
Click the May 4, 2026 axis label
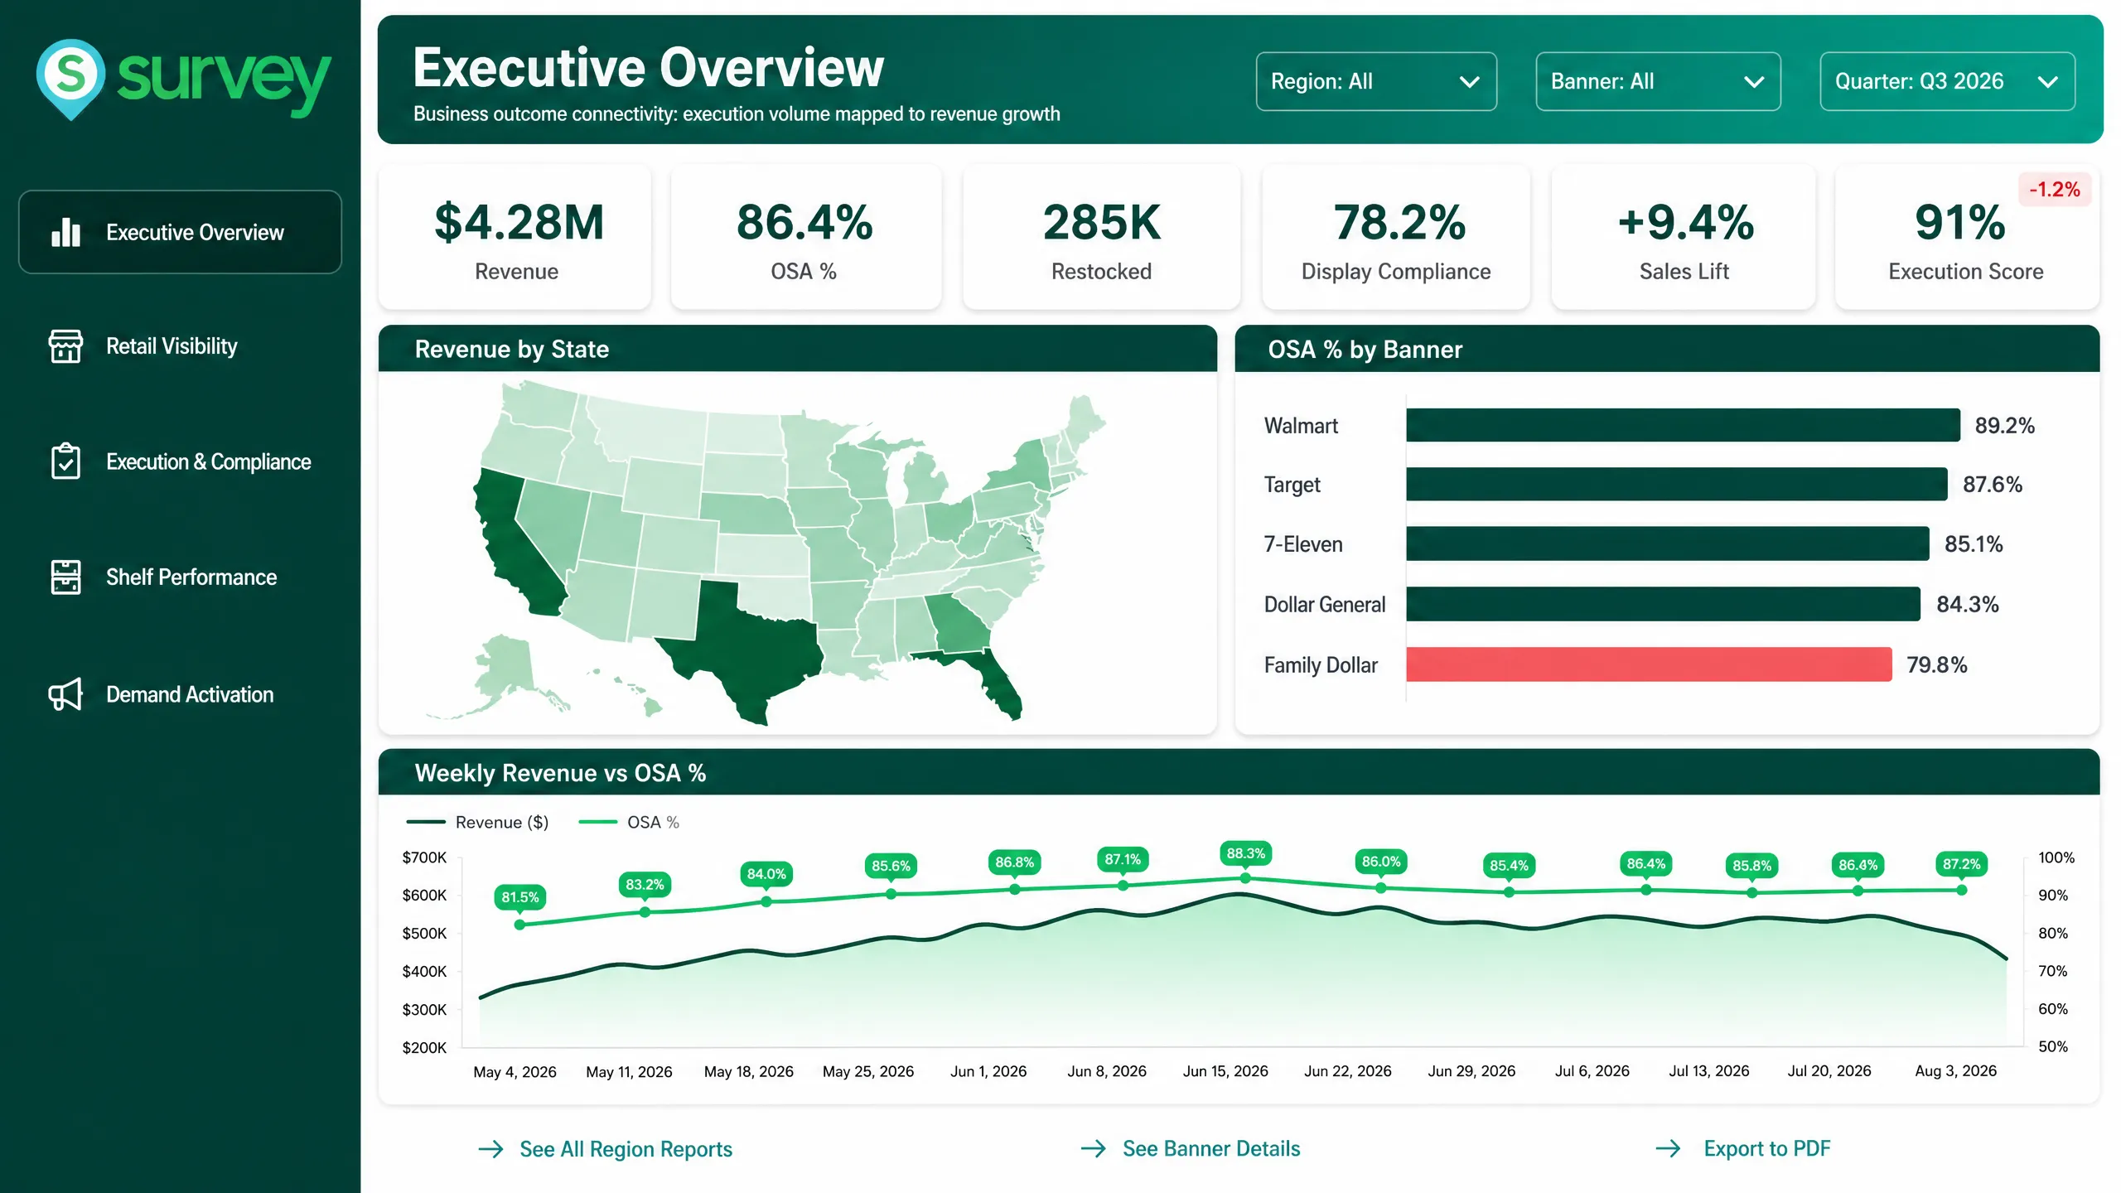click(x=515, y=1072)
